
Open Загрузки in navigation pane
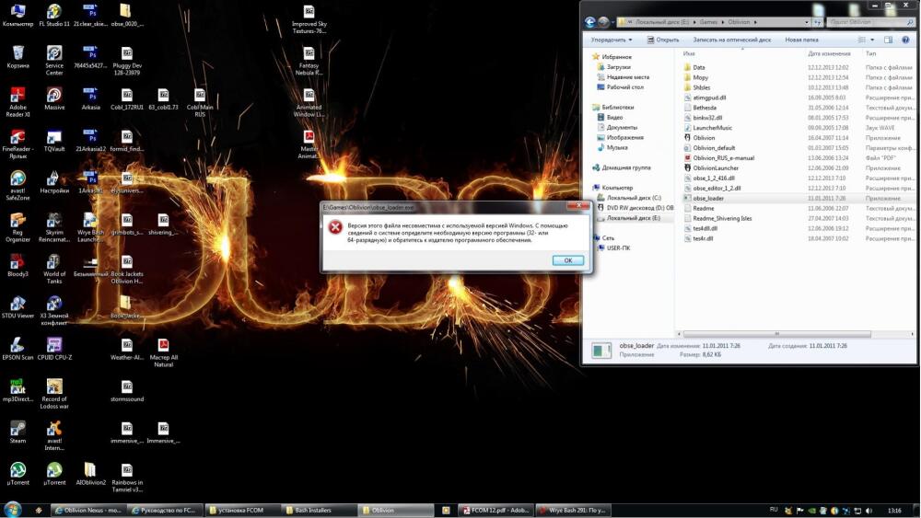coord(619,67)
